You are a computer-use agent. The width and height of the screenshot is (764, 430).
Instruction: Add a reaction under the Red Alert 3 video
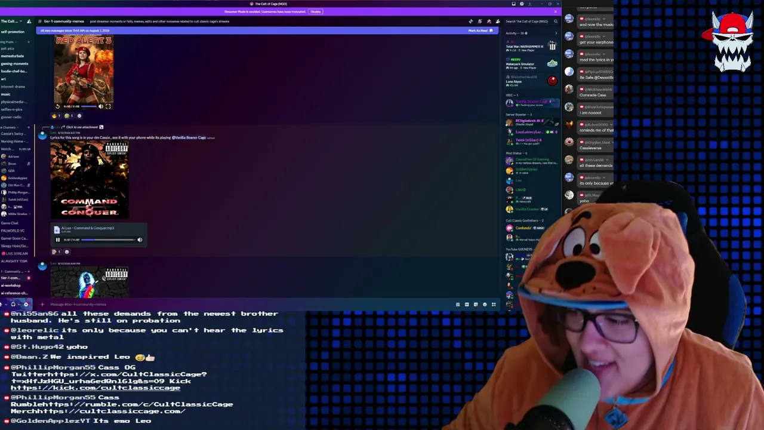(79, 116)
